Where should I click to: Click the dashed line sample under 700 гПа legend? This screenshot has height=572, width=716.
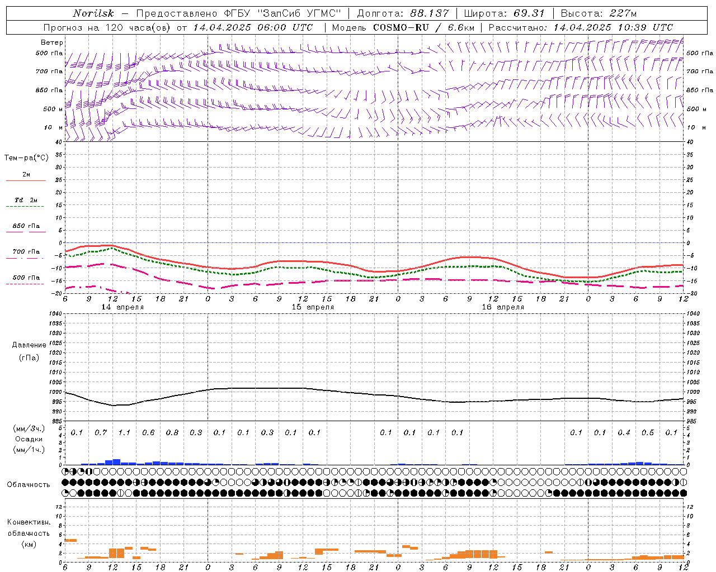pyautogui.click(x=25, y=258)
